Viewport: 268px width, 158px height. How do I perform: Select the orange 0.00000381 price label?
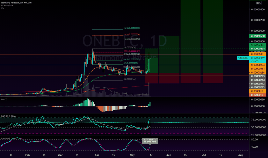[x=258, y=54]
